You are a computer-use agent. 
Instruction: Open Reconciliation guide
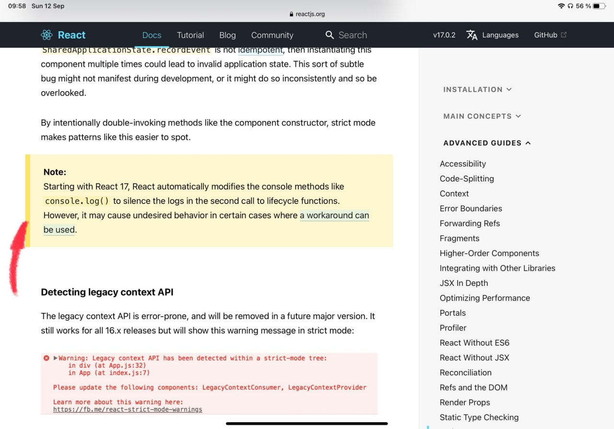(466, 372)
